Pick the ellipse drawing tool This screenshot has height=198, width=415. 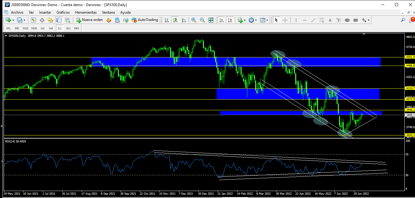point(347,20)
